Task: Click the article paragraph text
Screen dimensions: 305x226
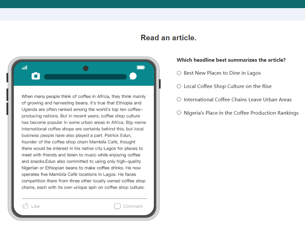Action: click(84, 142)
